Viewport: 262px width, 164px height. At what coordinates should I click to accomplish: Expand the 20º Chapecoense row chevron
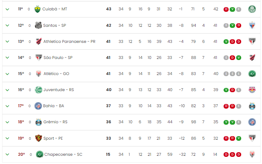pyautogui.click(x=7, y=154)
